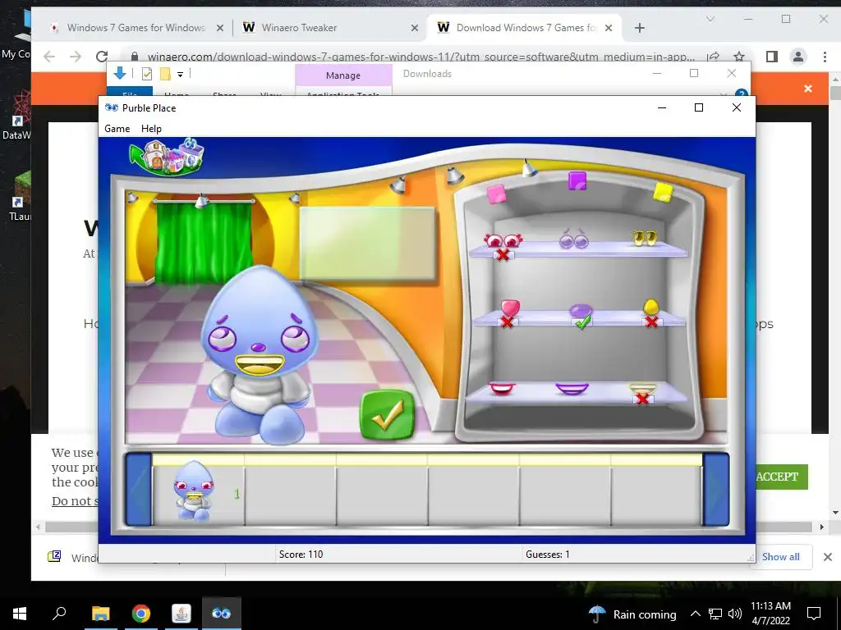Share this page from the address bar
Screen dimensions: 841x630
[x=713, y=57]
